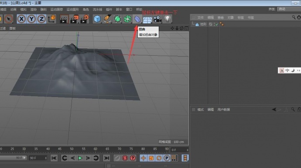
Task: Add a light bulb object
Action: pos(168,19)
